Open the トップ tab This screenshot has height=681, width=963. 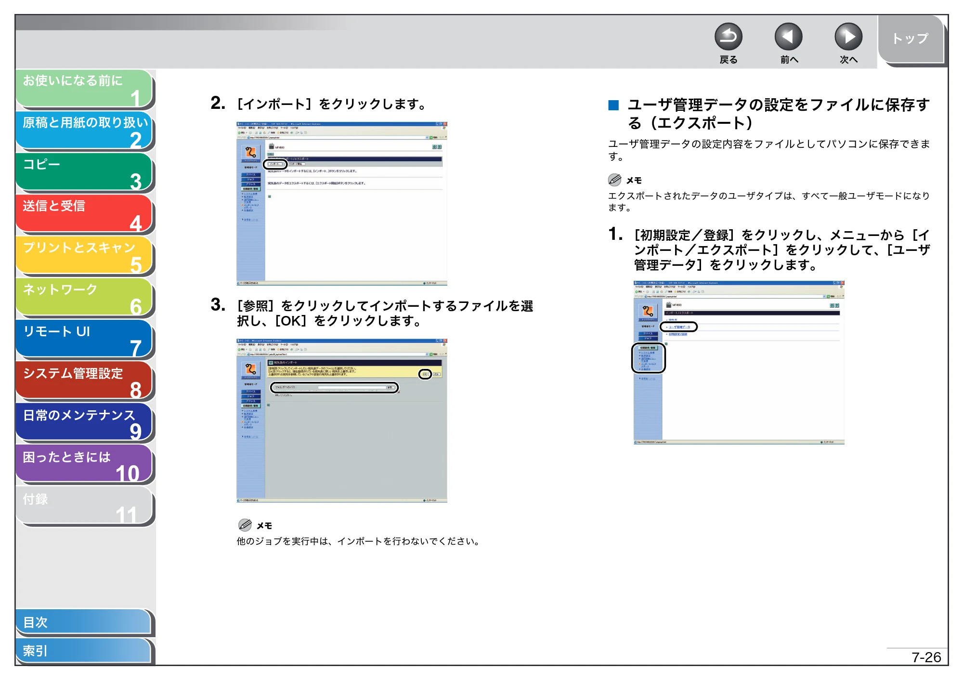911,39
